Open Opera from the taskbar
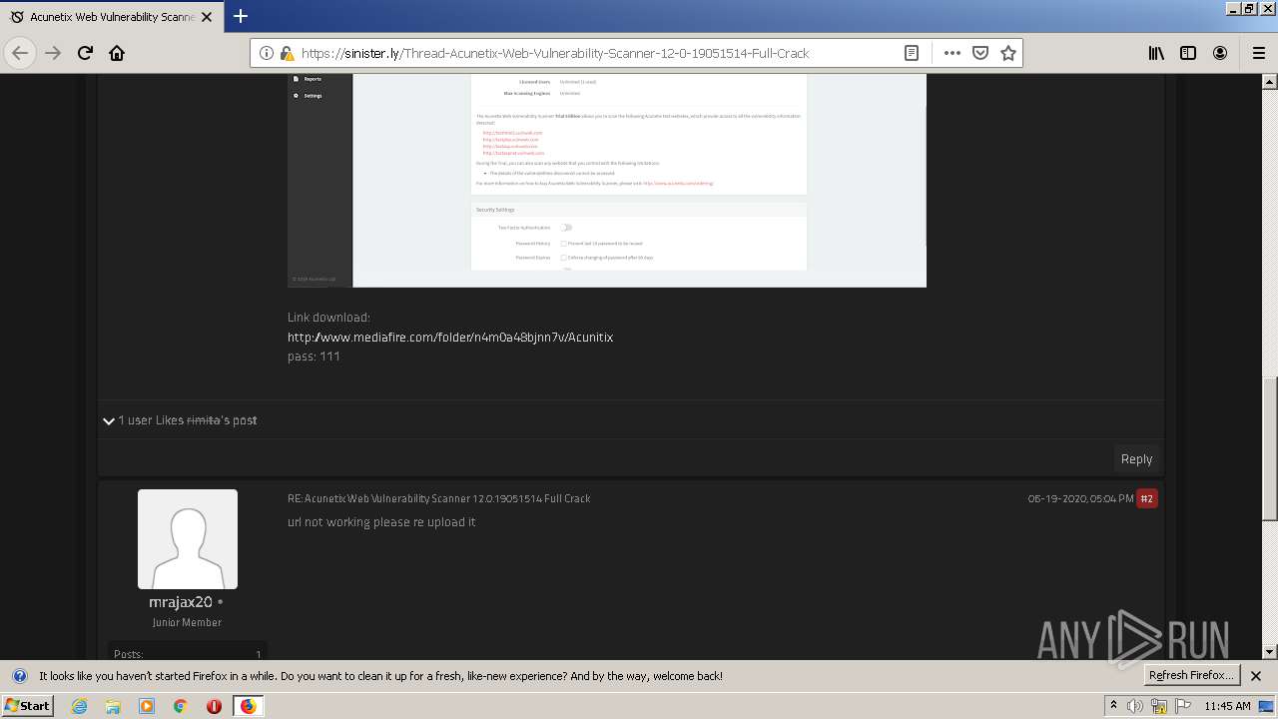Image resolution: width=1278 pixels, height=719 pixels. pyautogui.click(x=214, y=706)
